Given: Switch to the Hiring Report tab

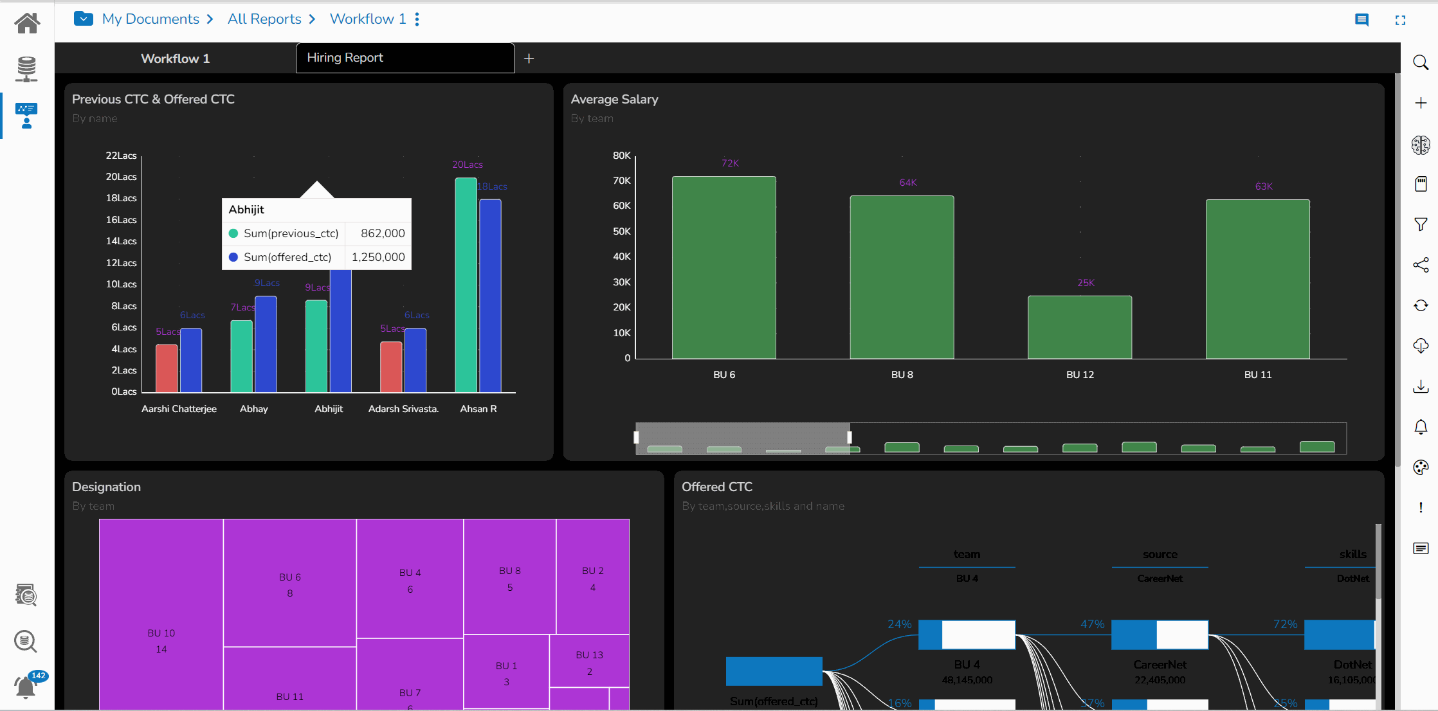Looking at the screenshot, I should pyautogui.click(x=405, y=58).
